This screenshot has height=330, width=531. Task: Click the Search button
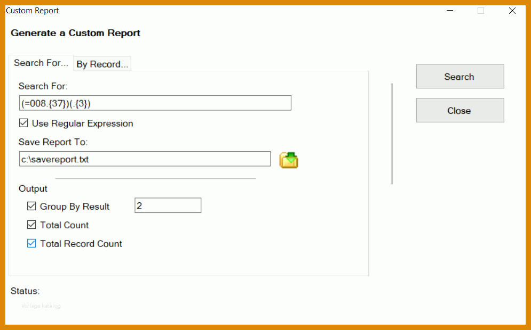click(460, 76)
